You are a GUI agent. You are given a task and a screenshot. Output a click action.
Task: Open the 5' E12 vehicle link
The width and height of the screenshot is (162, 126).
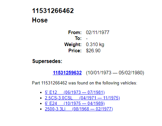tap(75, 92)
